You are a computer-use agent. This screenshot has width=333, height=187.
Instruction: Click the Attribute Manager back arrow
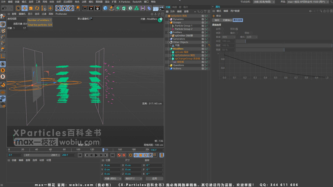click(x=311, y=11)
